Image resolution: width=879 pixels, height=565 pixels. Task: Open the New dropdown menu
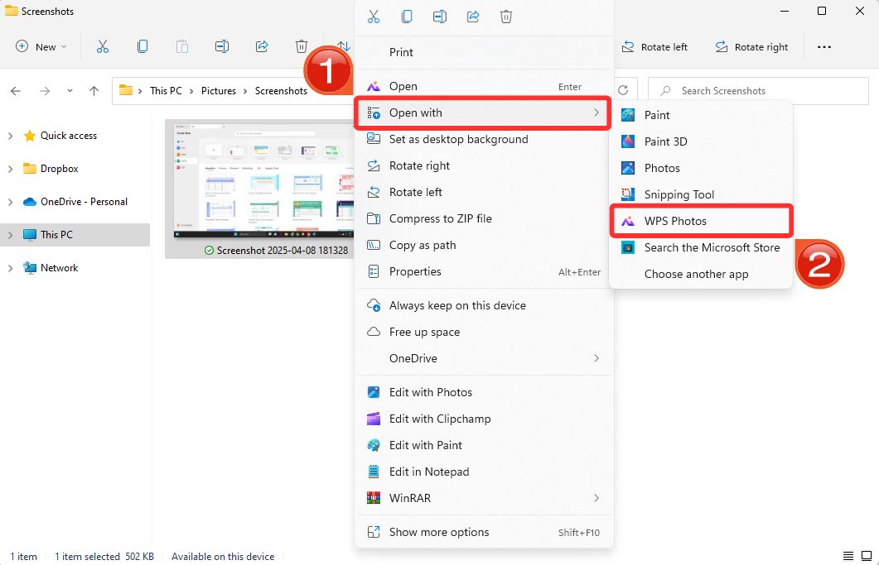coord(40,46)
